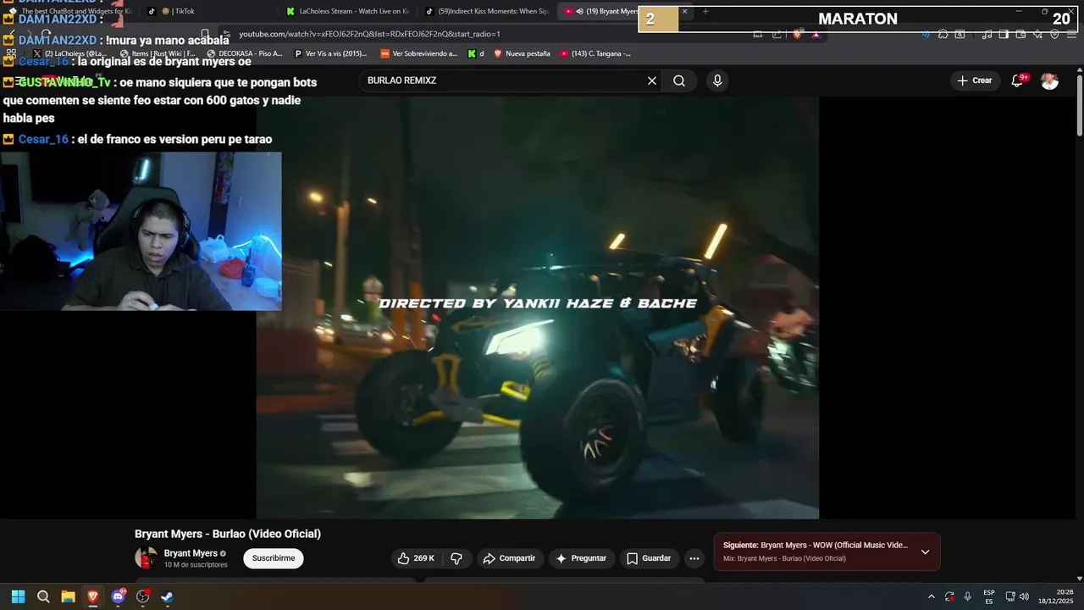Image resolution: width=1084 pixels, height=610 pixels.
Task: Switch ESP ES keyboard language
Action: [x=989, y=596]
